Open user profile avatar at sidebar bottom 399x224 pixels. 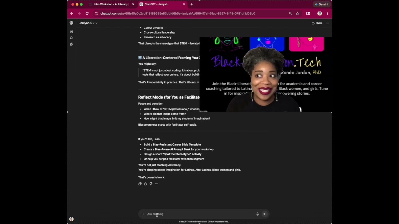[x=71, y=219]
